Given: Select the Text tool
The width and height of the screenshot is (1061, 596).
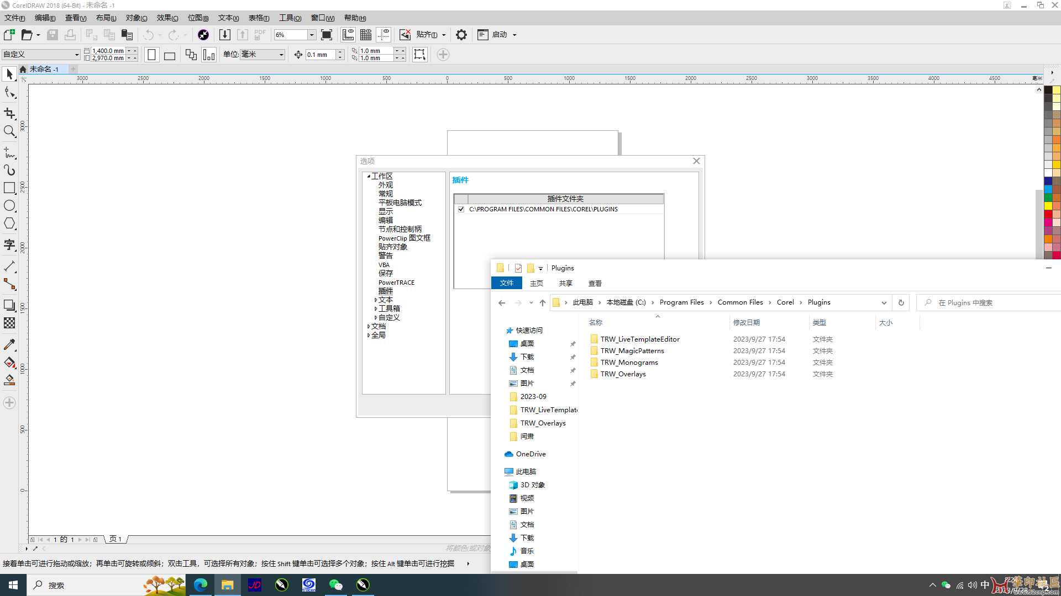Looking at the screenshot, I should tap(9, 244).
